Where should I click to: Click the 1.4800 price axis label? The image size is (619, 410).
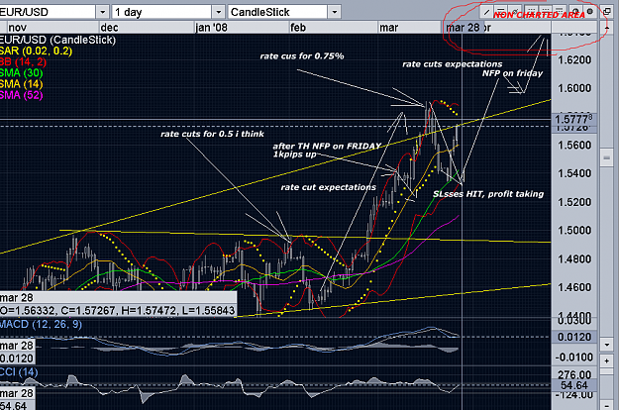pyautogui.click(x=574, y=259)
